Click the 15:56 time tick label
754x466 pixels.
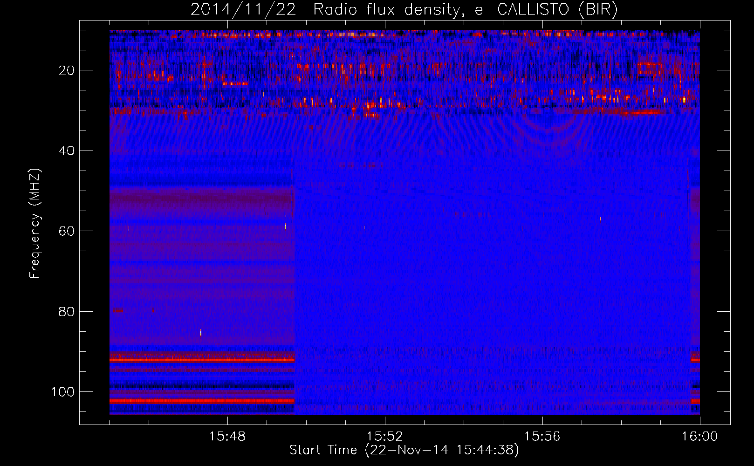542,437
